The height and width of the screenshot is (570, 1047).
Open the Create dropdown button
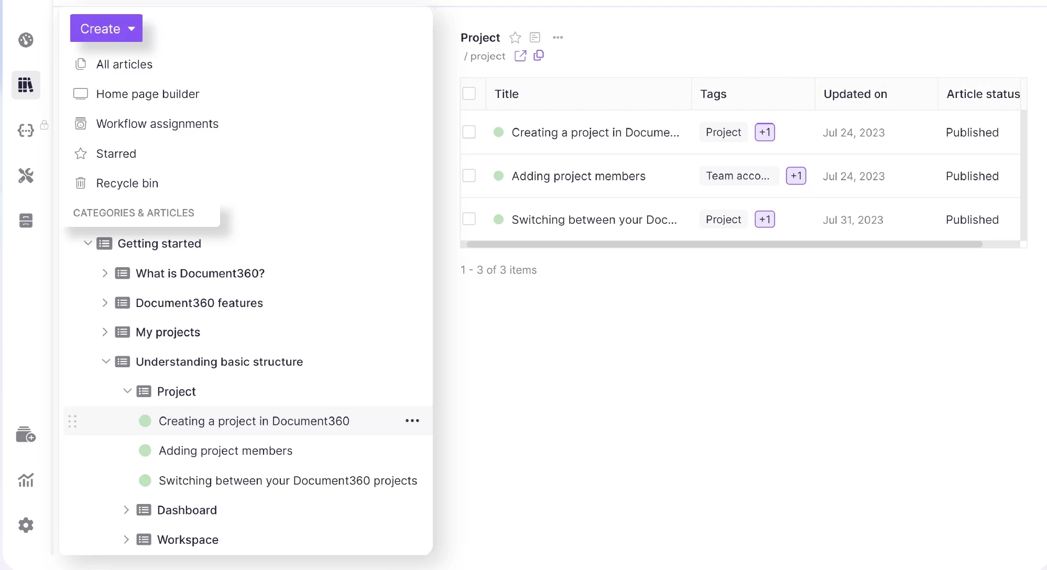pos(106,28)
